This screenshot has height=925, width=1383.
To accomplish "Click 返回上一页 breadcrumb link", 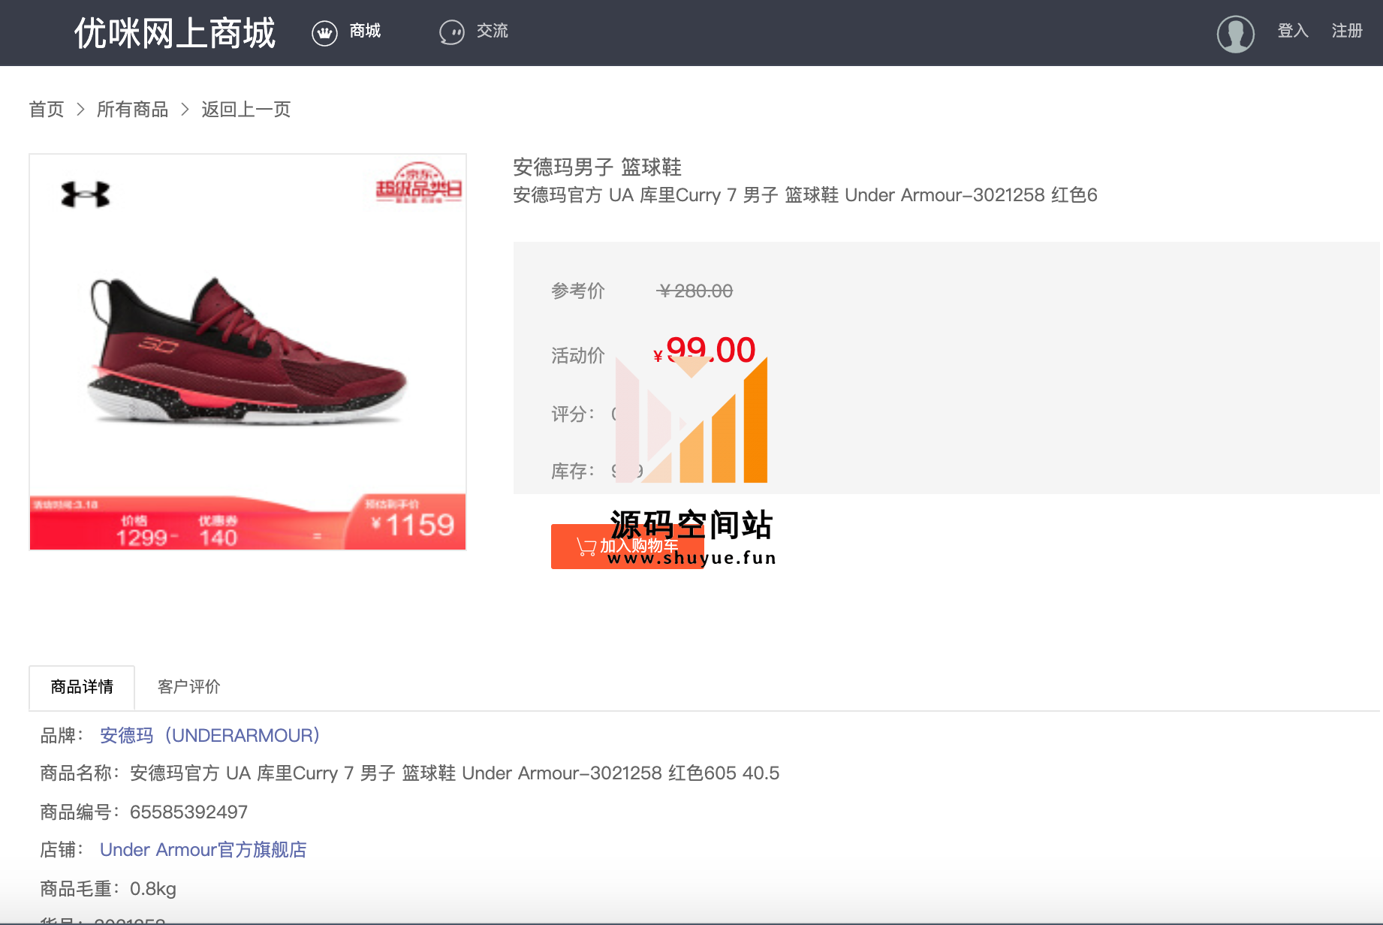I will pyautogui.click(x=246, y=110).
